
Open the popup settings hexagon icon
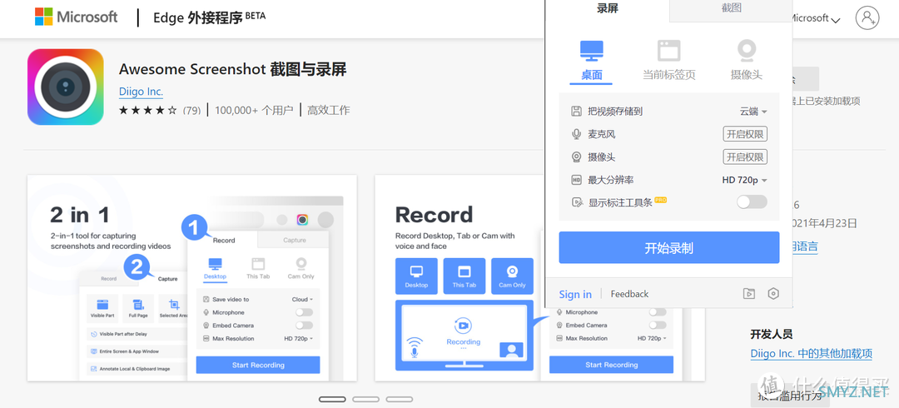pyautogui.click(x=773, y=294)
